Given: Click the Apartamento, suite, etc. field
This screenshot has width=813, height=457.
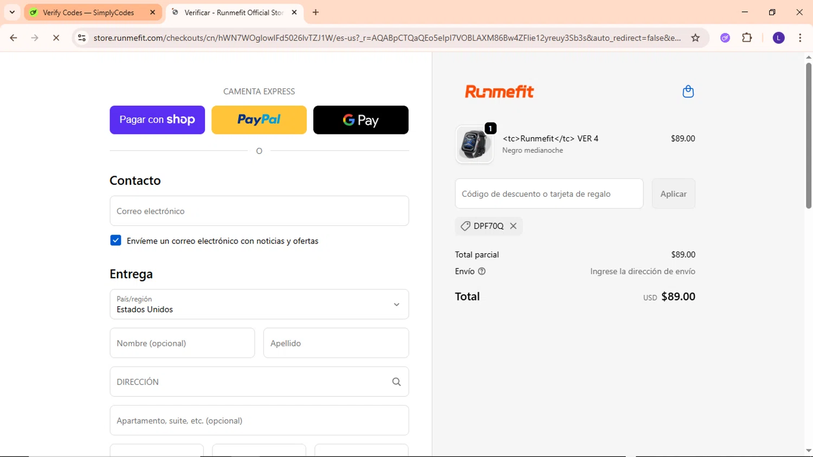Looking at the screenshot, I should pos(259,421).
